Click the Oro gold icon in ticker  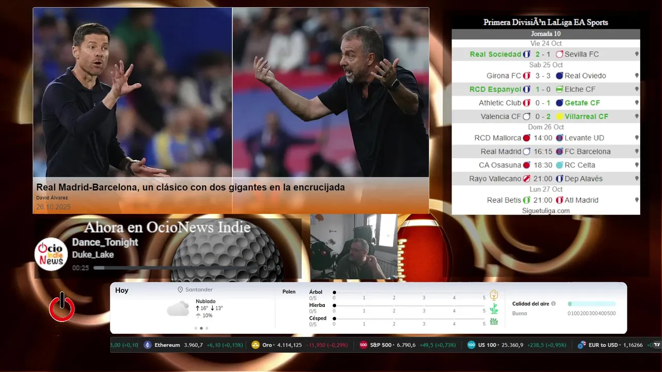tap(255, 345)
